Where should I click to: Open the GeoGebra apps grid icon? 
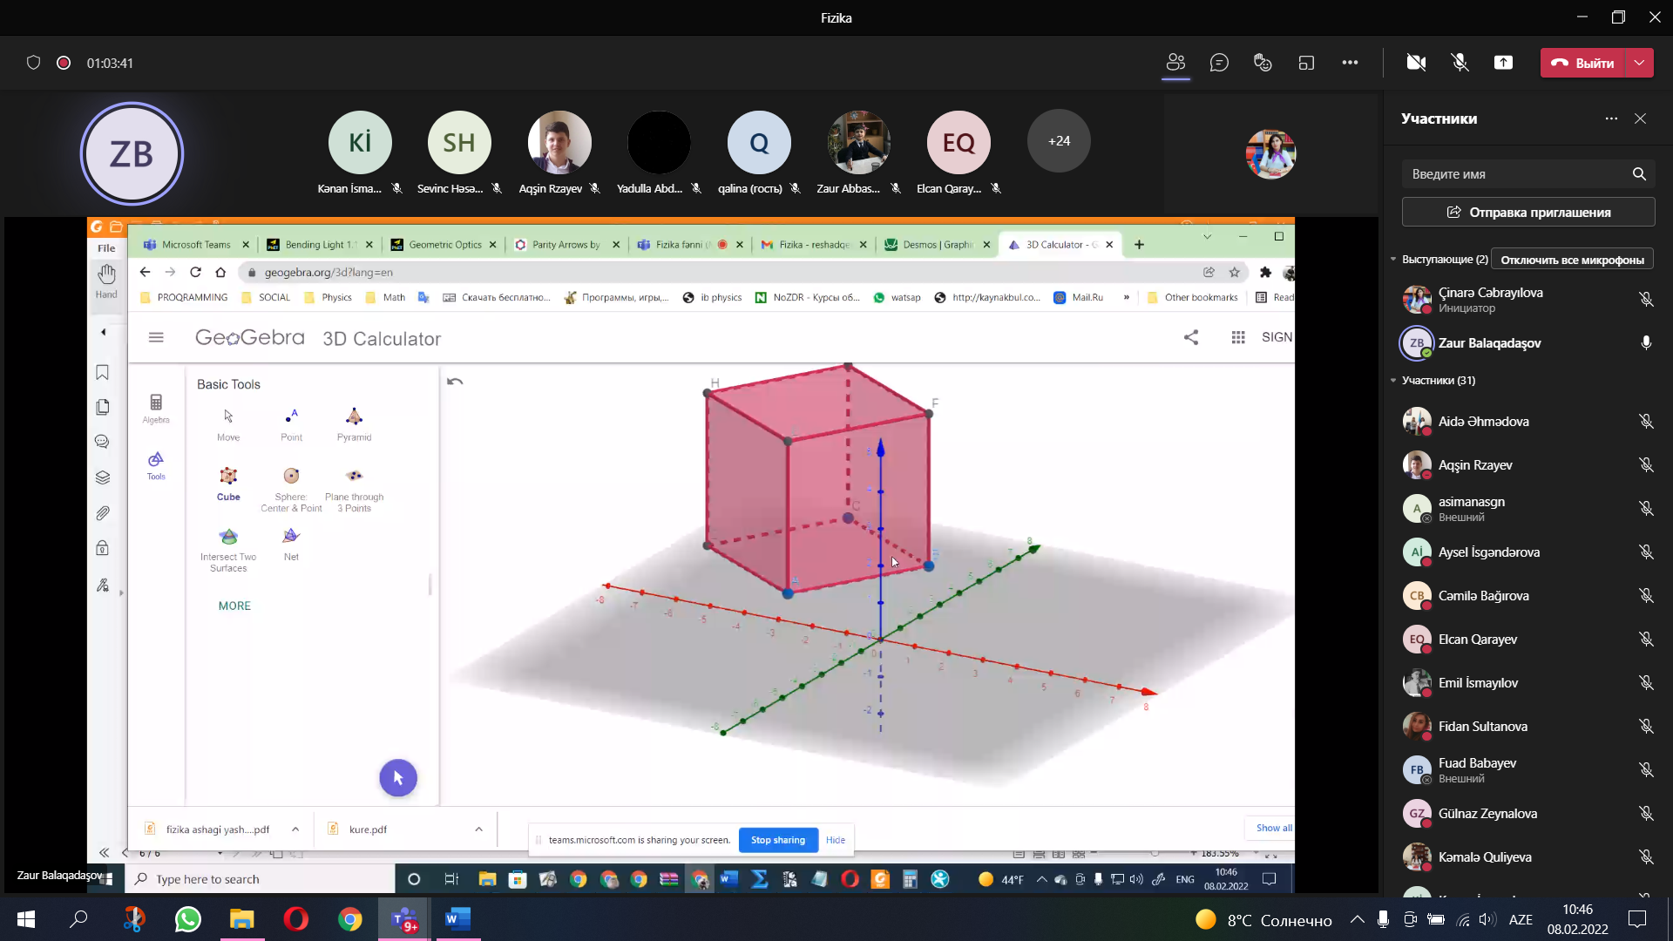tap(1238, 337)
